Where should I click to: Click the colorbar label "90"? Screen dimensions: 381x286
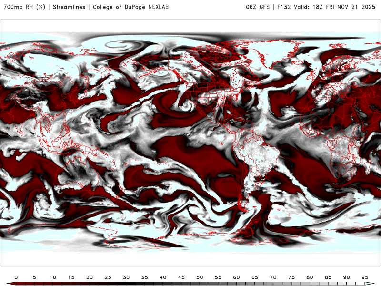(x=347, y=277)
